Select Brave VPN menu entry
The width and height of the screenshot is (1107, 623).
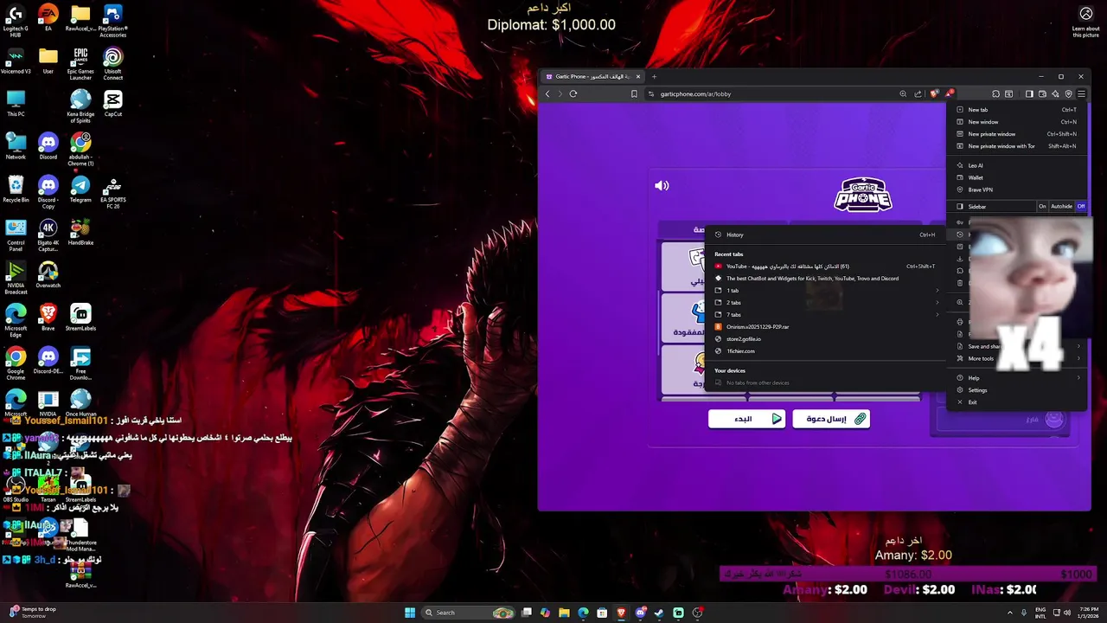pos(1018,189)
